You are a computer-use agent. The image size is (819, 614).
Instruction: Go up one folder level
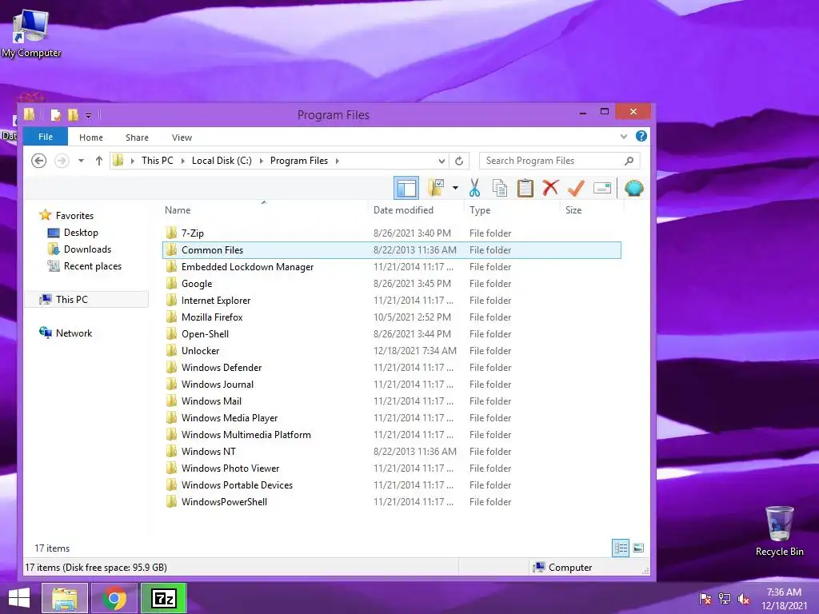coord(98,161)
